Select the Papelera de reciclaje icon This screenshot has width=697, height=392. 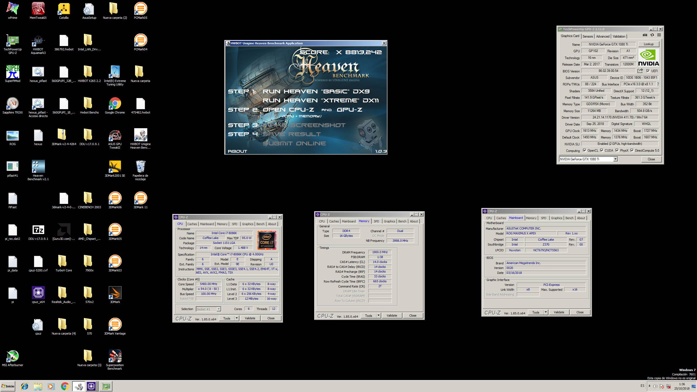coord(140,170)
